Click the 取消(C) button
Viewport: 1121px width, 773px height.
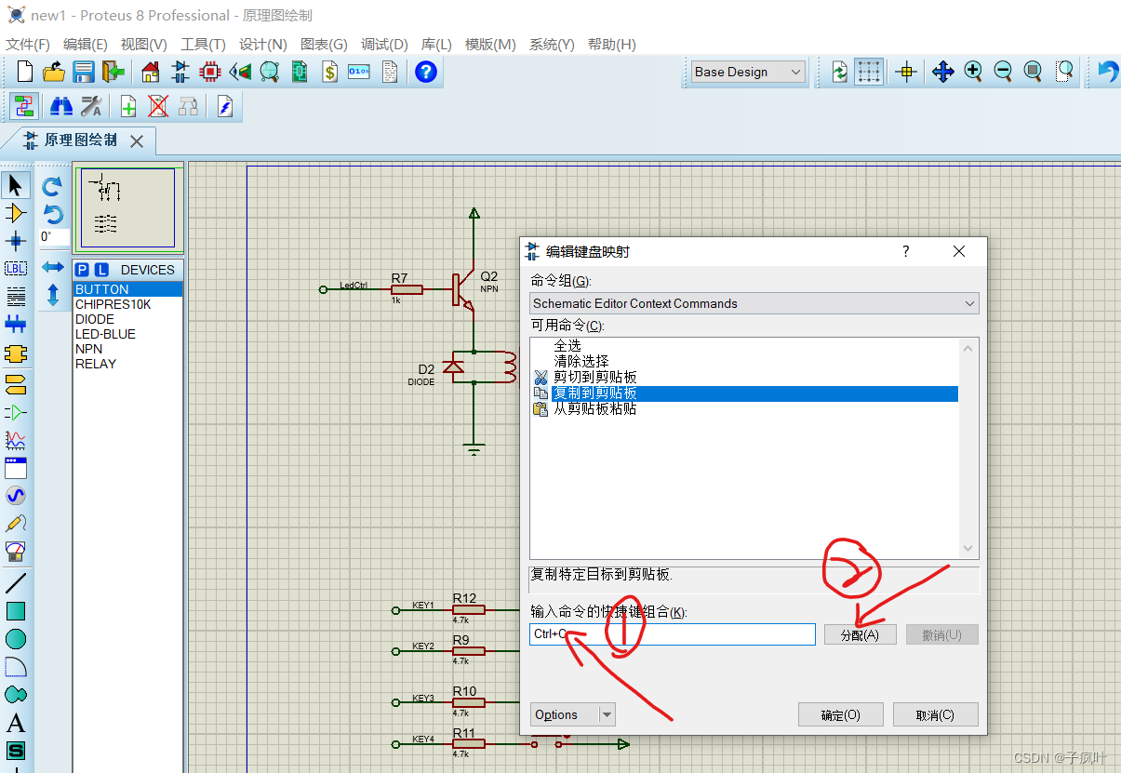(935, 714)
